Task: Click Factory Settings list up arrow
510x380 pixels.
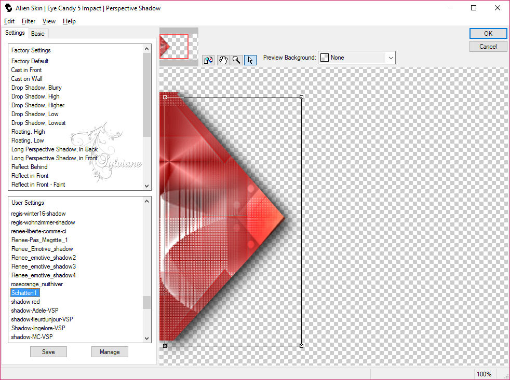Action: [146, 49]
